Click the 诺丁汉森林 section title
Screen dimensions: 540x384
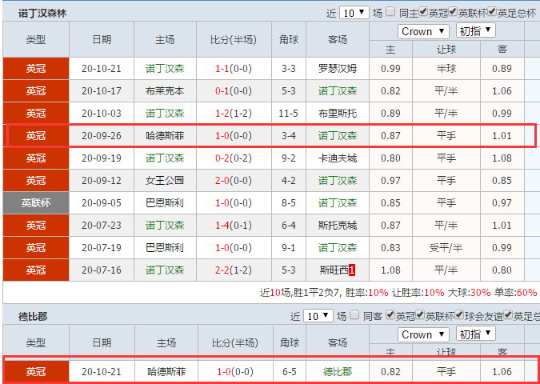(x=42, y=14)
